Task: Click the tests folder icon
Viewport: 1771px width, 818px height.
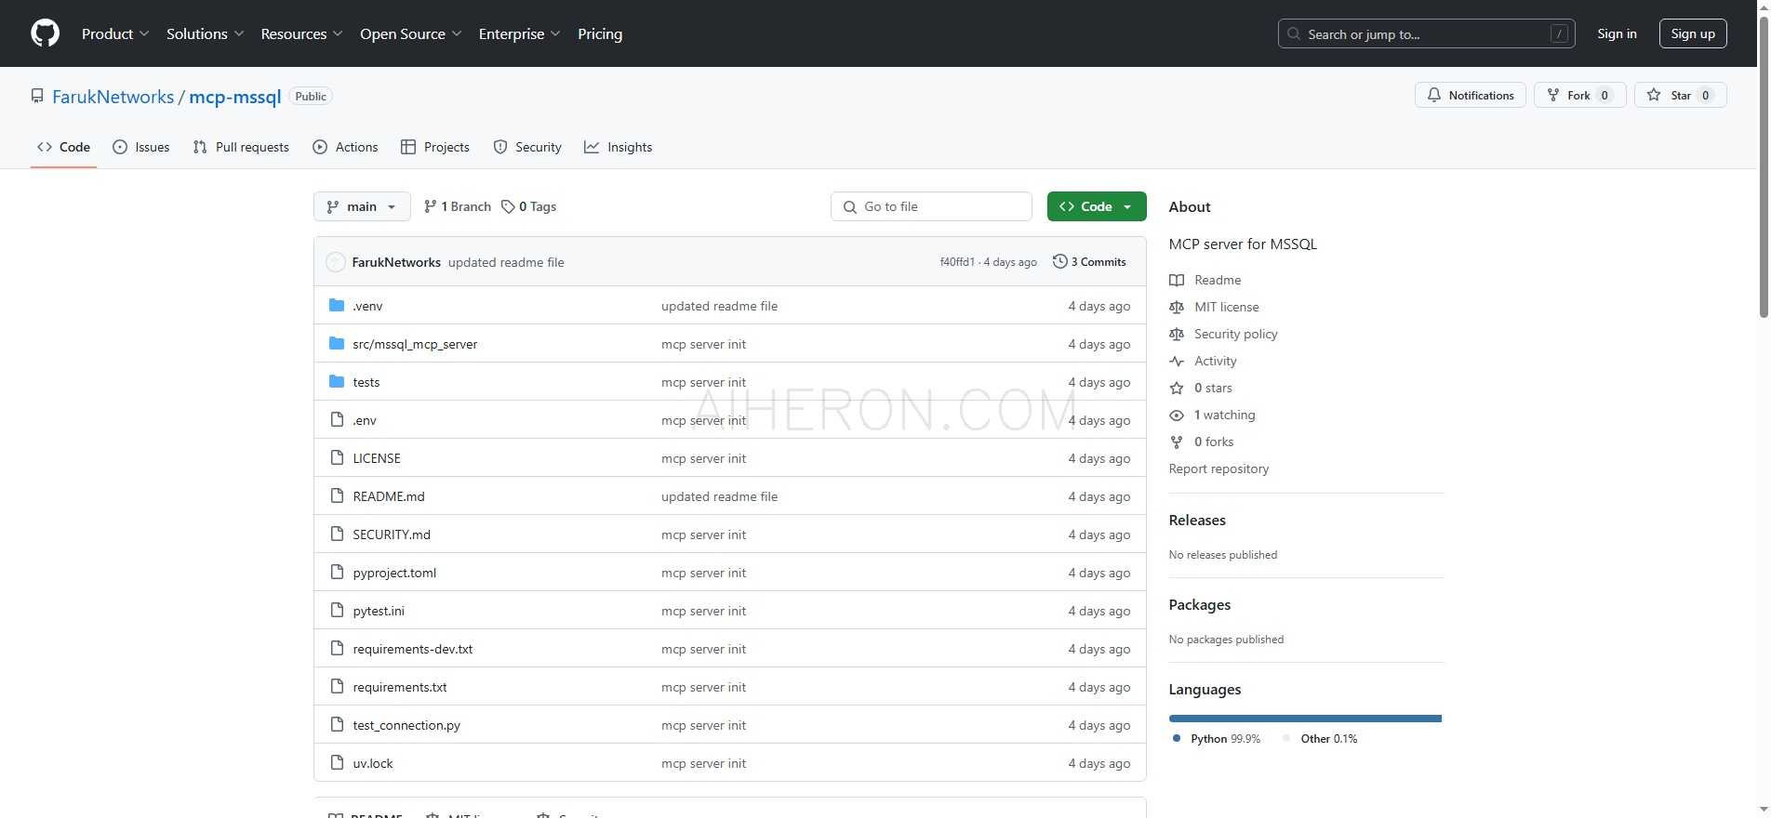Action: coord(337,382)
